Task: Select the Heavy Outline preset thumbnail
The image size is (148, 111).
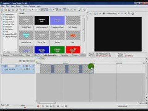Action: [26, 35]
